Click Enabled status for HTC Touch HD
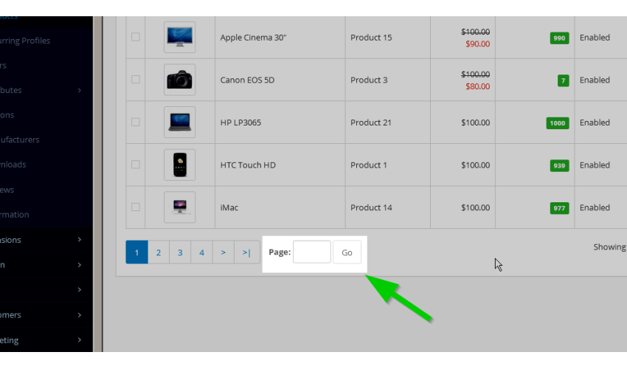627x369 pixels. (595, 165)
